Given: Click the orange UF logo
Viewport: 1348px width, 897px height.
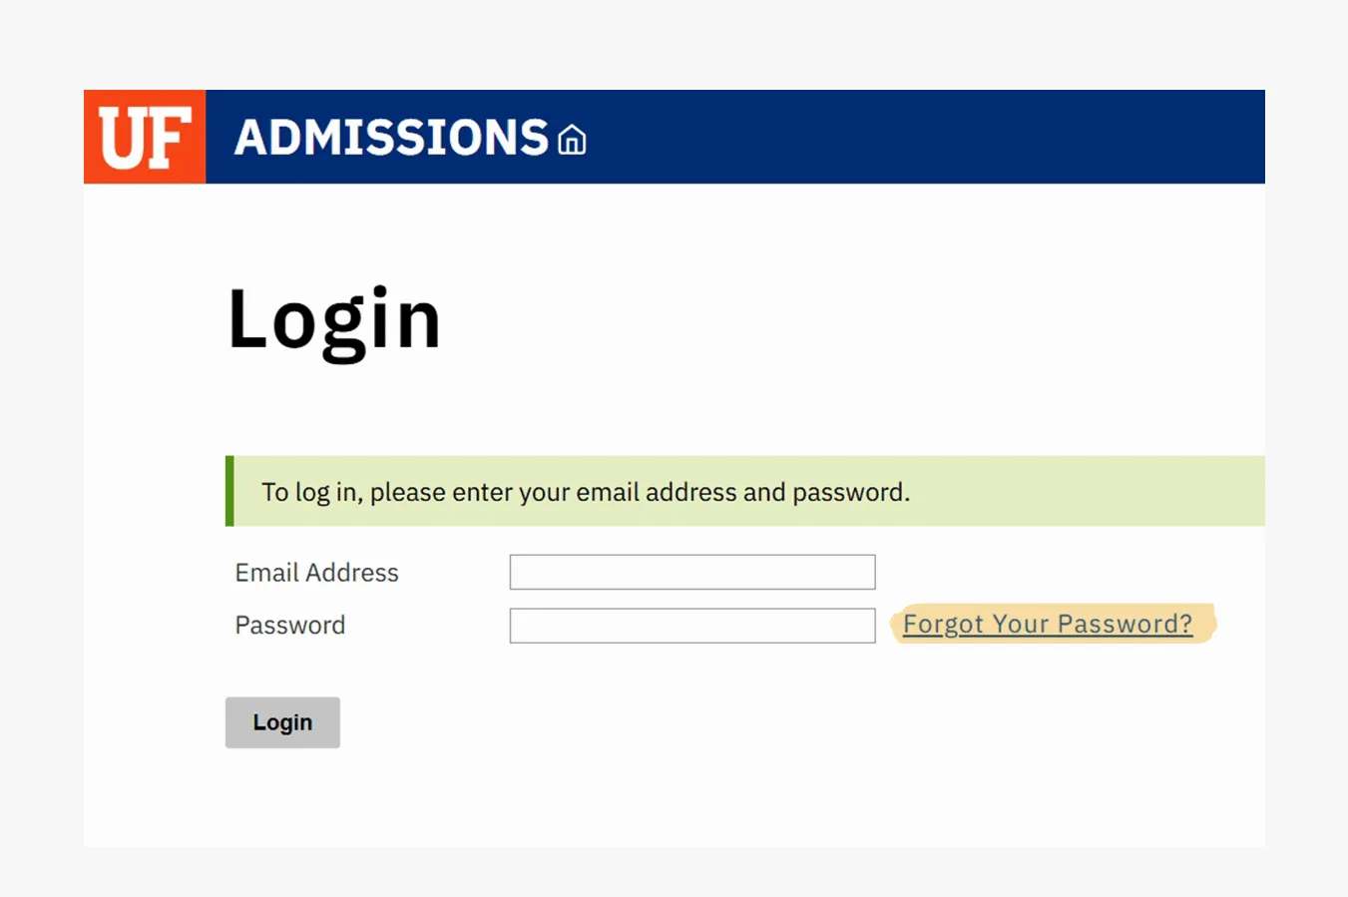Looking at the screenshot, I should pos(145,137).
